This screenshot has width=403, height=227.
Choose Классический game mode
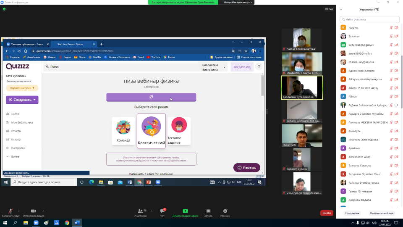pos(151,131)
